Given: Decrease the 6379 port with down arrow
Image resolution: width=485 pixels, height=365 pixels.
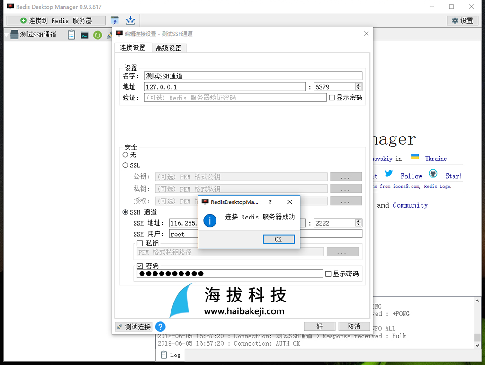Looking at the screenshot, I should pos(359,89).
